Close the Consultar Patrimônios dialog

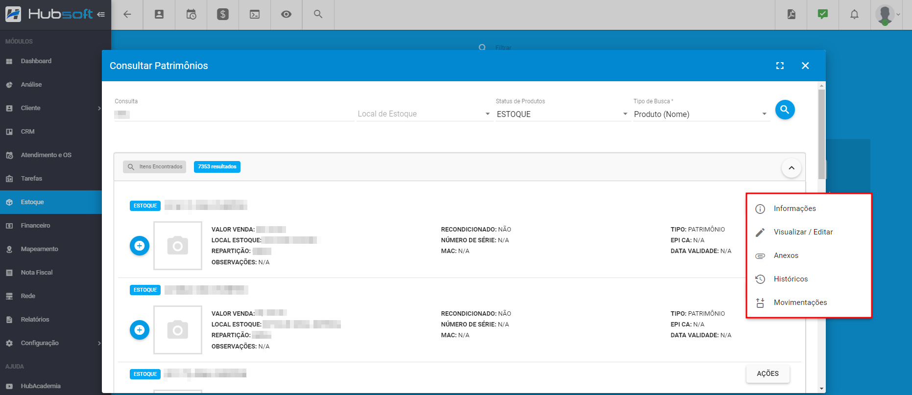(805, 66)
